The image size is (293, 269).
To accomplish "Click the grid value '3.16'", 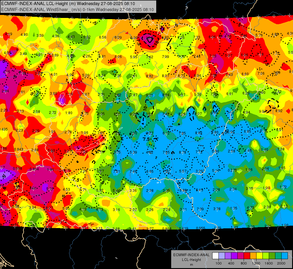I will pos(116,210).
